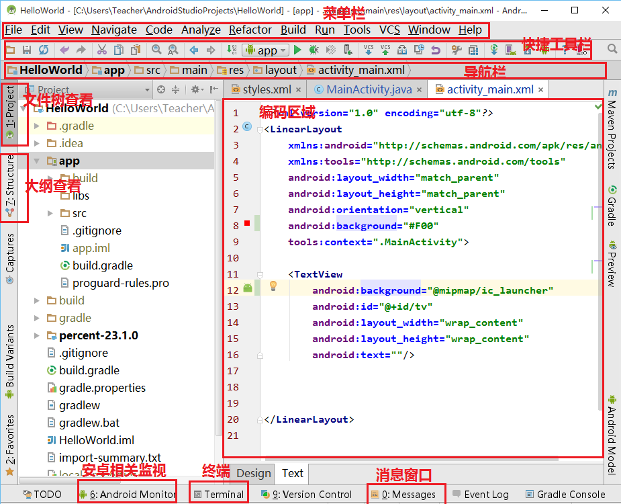Click the Make Project icon
Screen dimensions: 621x504
(x=232, y=50)
